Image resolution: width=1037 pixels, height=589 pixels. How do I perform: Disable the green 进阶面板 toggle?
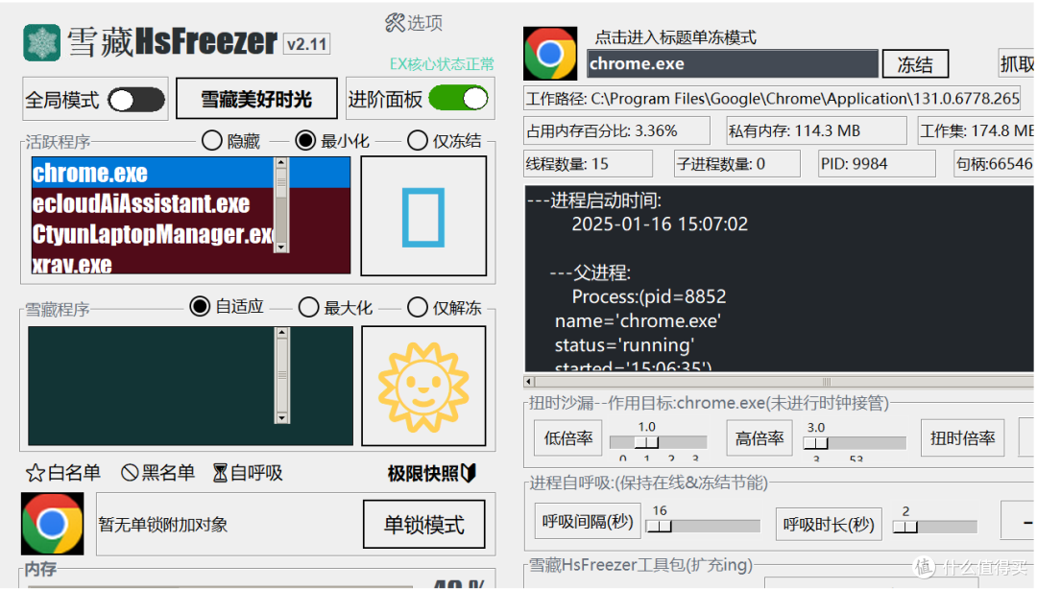pyautogui.click(x=458, y=98)
